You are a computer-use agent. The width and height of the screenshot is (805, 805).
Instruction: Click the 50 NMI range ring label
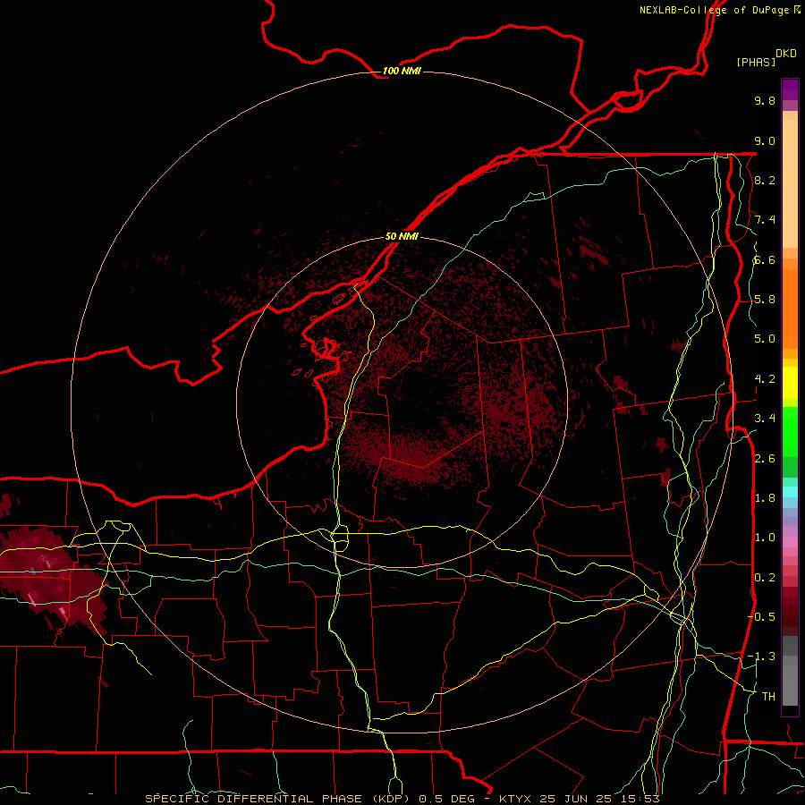[402, 236]
